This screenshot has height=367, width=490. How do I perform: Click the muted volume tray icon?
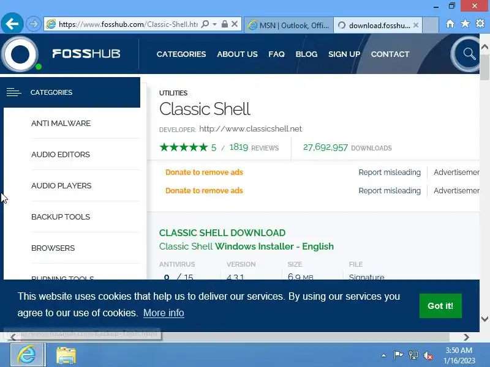tap(428, 355)
